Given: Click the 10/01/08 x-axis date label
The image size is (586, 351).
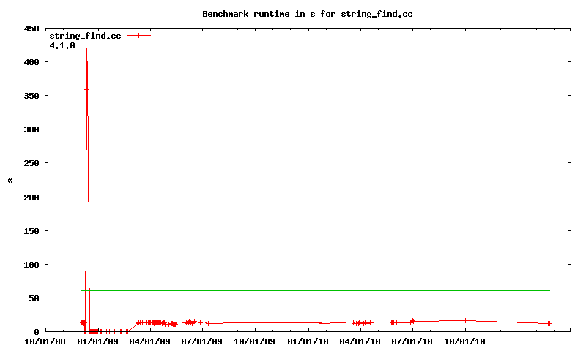Looking at the screenshot, I should pos(45,341).
